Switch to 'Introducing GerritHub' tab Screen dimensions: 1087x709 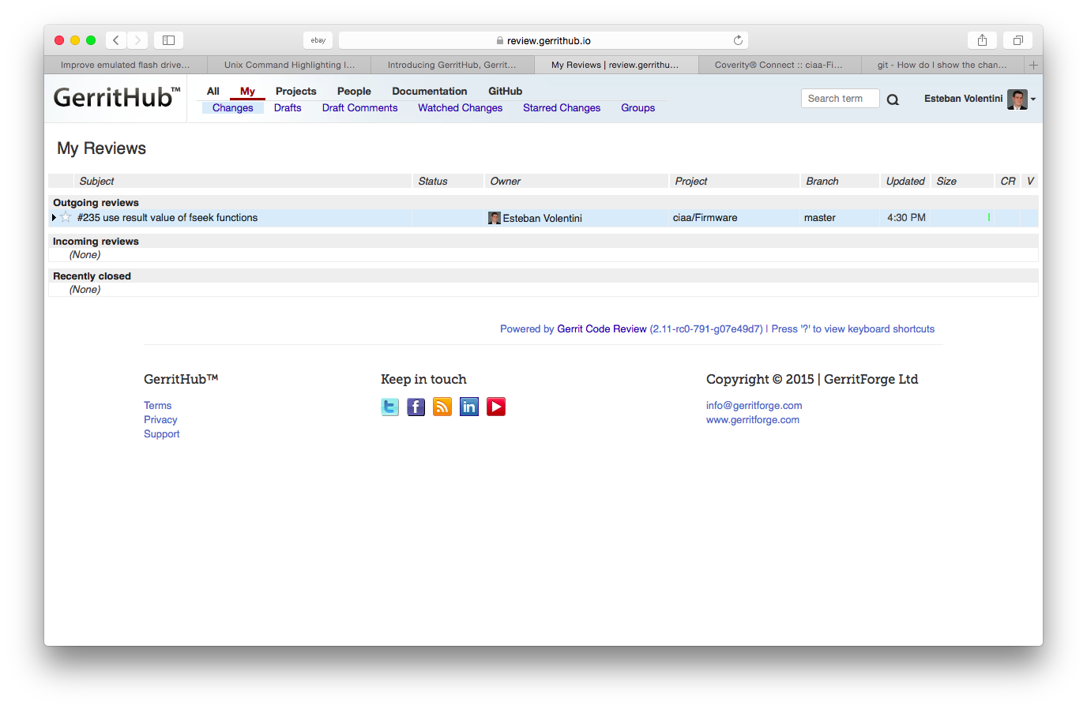click(x=452, y=65)
